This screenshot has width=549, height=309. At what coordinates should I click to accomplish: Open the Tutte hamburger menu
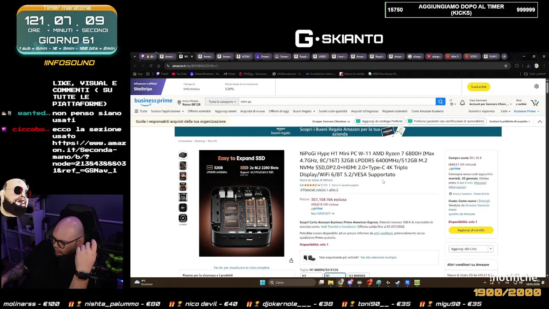coord(141,111)
